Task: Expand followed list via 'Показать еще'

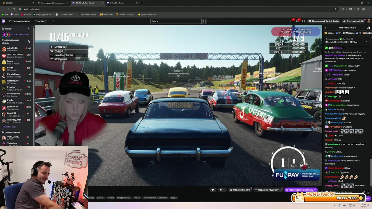Action: click(x=9, y=127)
